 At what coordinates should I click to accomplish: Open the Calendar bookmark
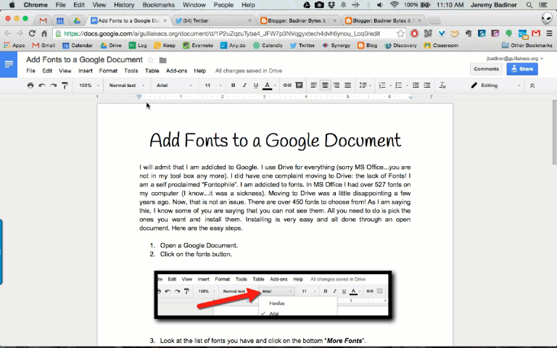(x=78, y=46)
